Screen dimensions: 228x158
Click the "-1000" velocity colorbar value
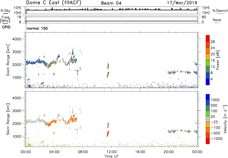(x=217, y=139)
